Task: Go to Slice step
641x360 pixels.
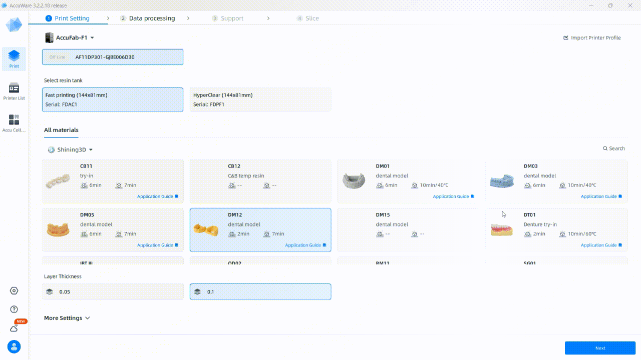Action: 308,18
